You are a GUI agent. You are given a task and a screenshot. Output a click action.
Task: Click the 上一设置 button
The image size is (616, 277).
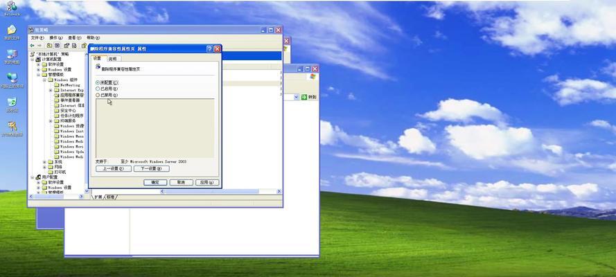[114, 169]
